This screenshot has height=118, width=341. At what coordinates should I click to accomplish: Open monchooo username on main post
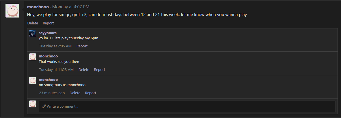38,7
